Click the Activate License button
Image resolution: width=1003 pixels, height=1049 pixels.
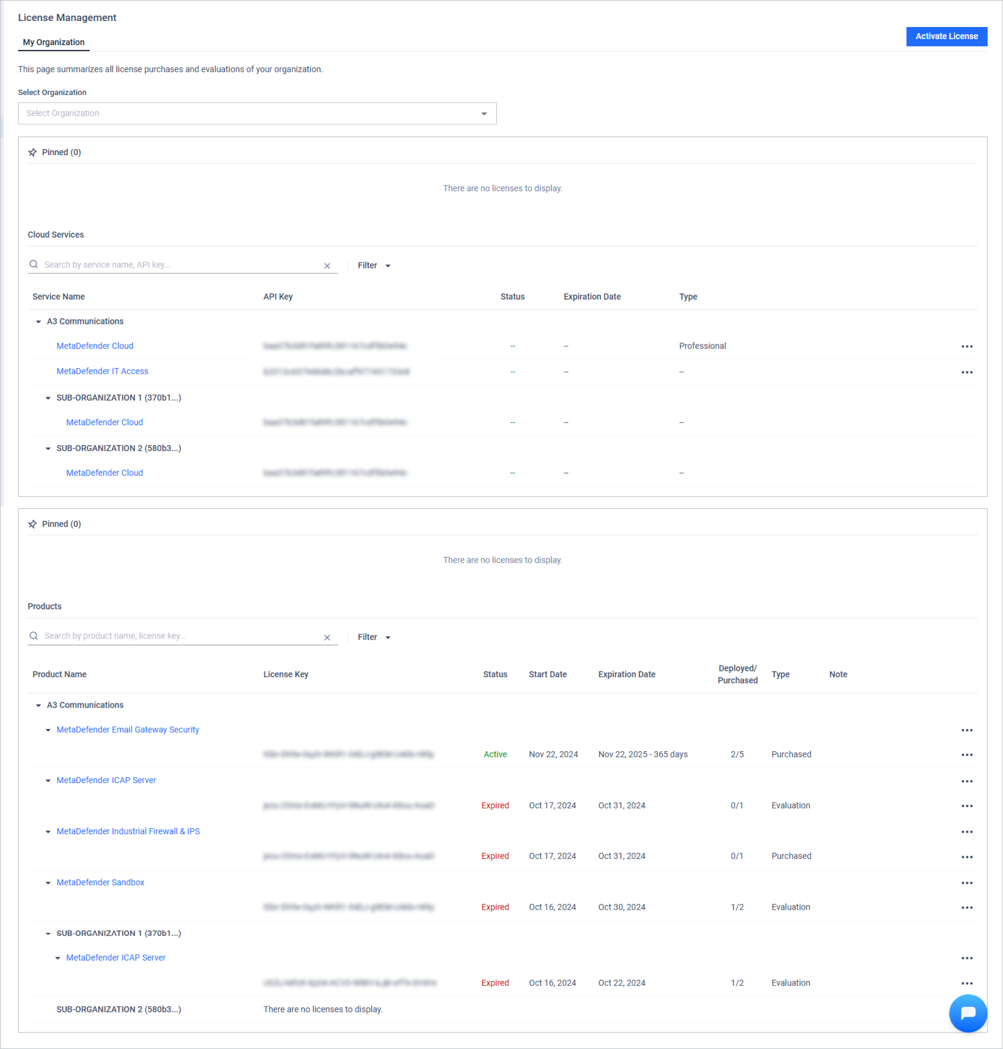tap(946, 37)
